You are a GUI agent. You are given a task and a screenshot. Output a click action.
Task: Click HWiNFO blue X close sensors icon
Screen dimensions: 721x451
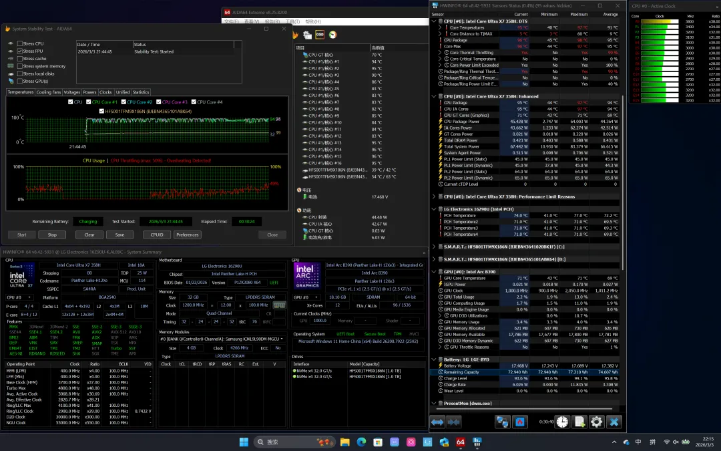point(614,422)
